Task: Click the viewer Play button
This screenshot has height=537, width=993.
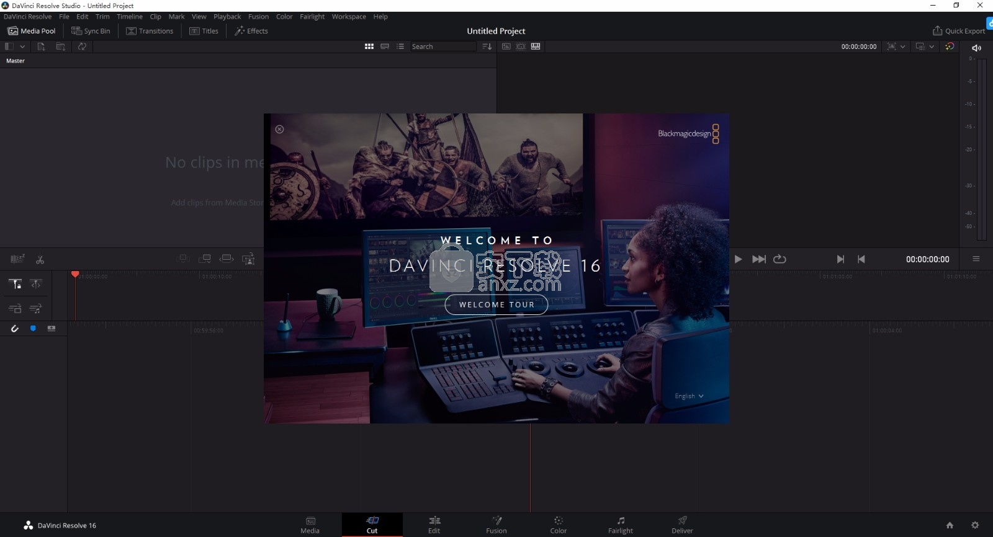Action: pyautogui.click(x=738, y=259)
